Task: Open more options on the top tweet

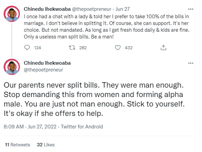Action: 191,8
